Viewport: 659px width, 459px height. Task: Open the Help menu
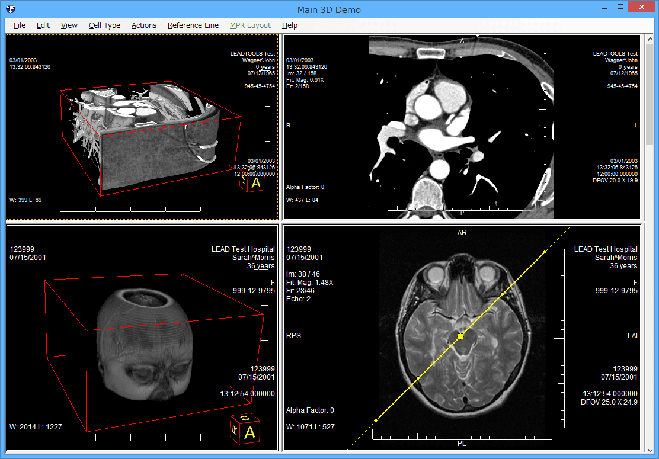[x=290, y=25]
